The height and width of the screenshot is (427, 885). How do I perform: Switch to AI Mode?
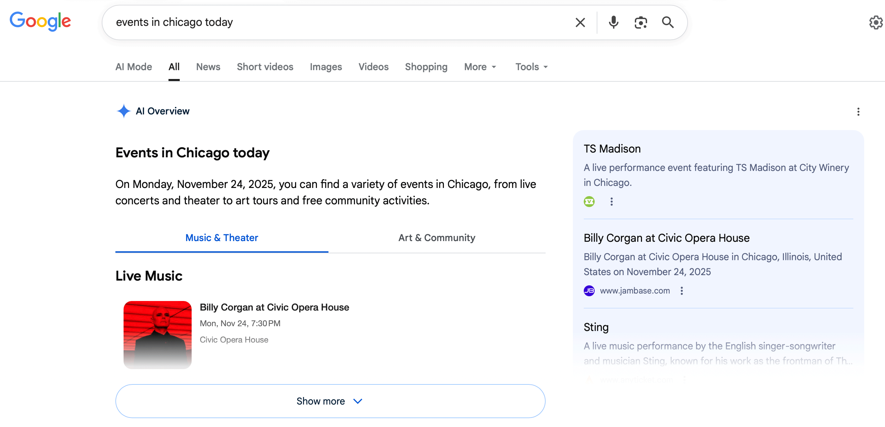(x=133, y=67)
